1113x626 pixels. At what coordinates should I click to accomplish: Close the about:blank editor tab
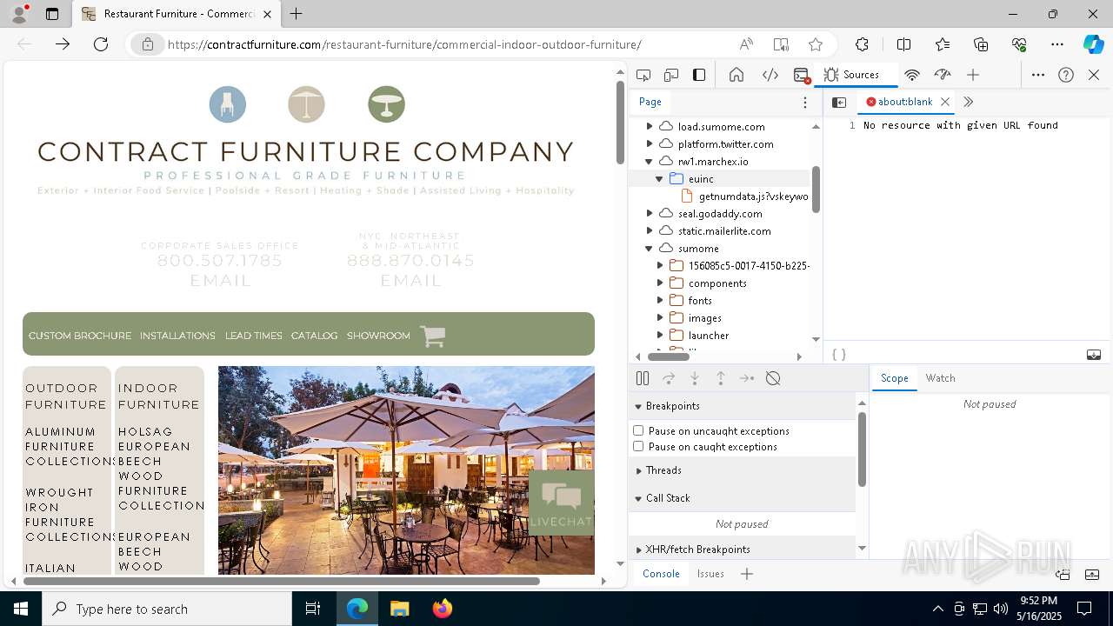click(945, 102)
